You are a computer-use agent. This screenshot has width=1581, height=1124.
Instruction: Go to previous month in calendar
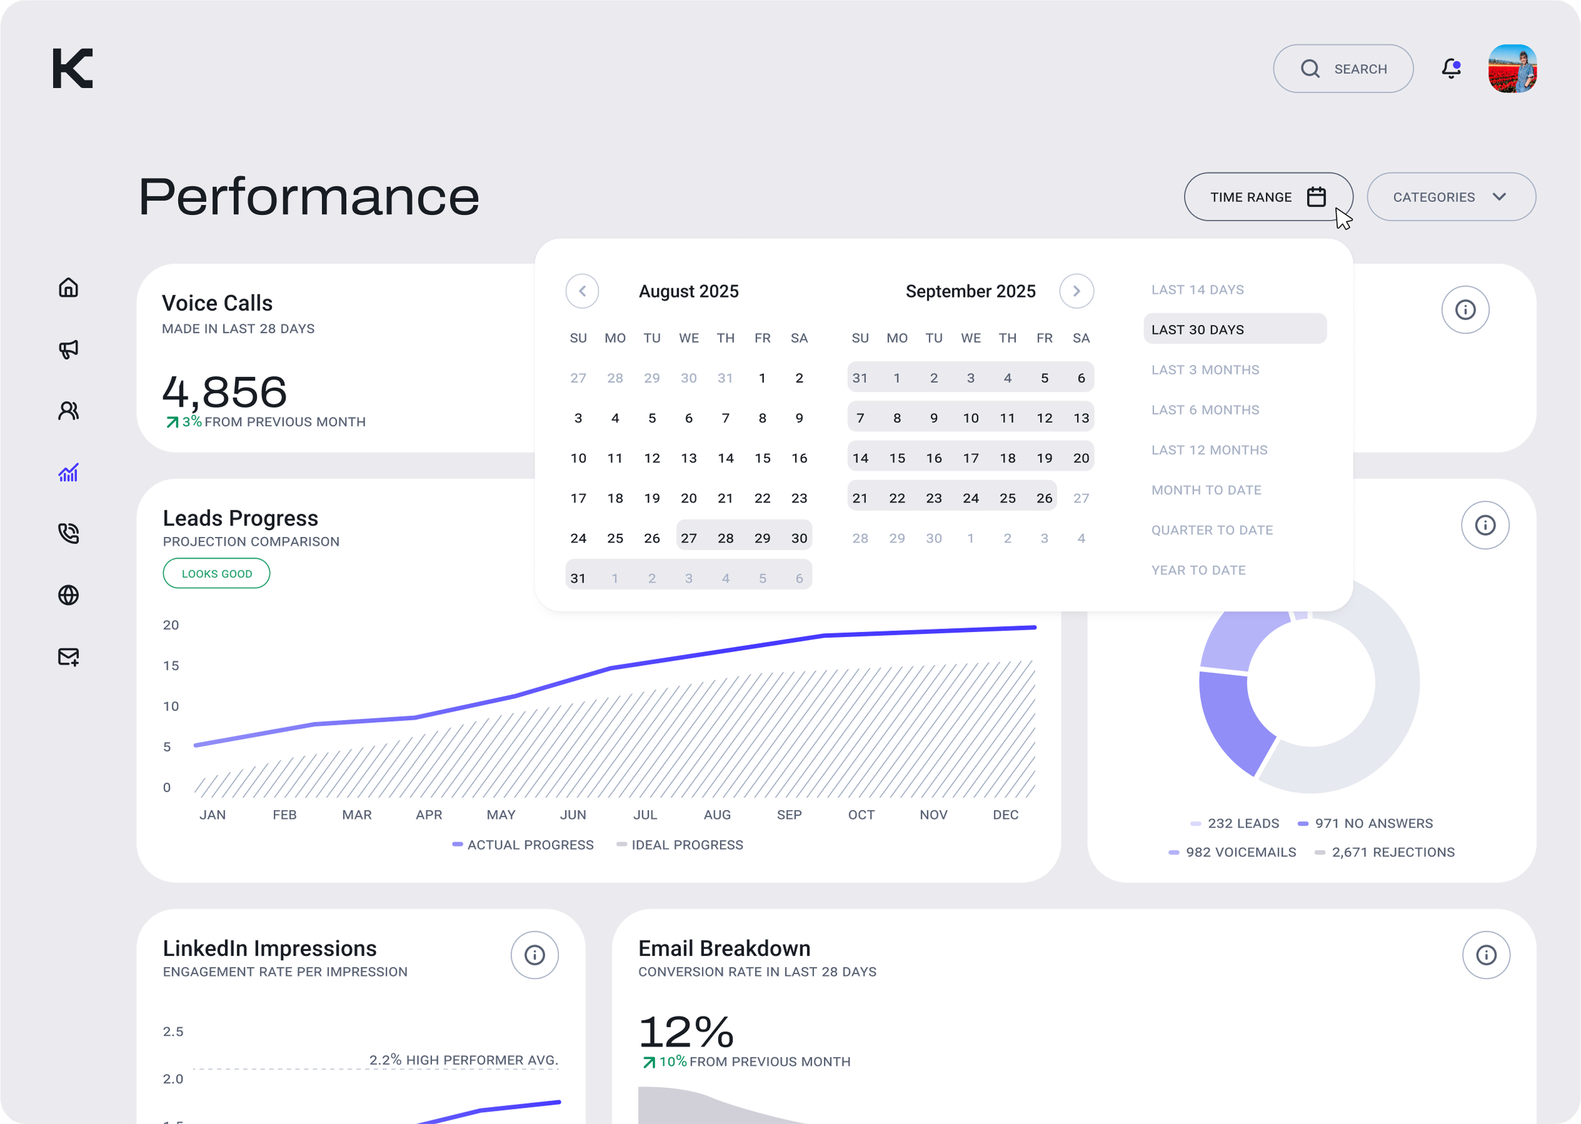(582, 292)
